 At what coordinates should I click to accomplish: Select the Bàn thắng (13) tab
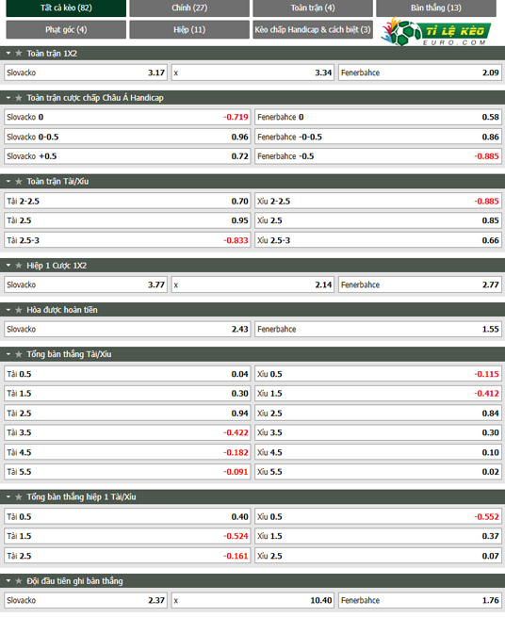tap(435, 8)
